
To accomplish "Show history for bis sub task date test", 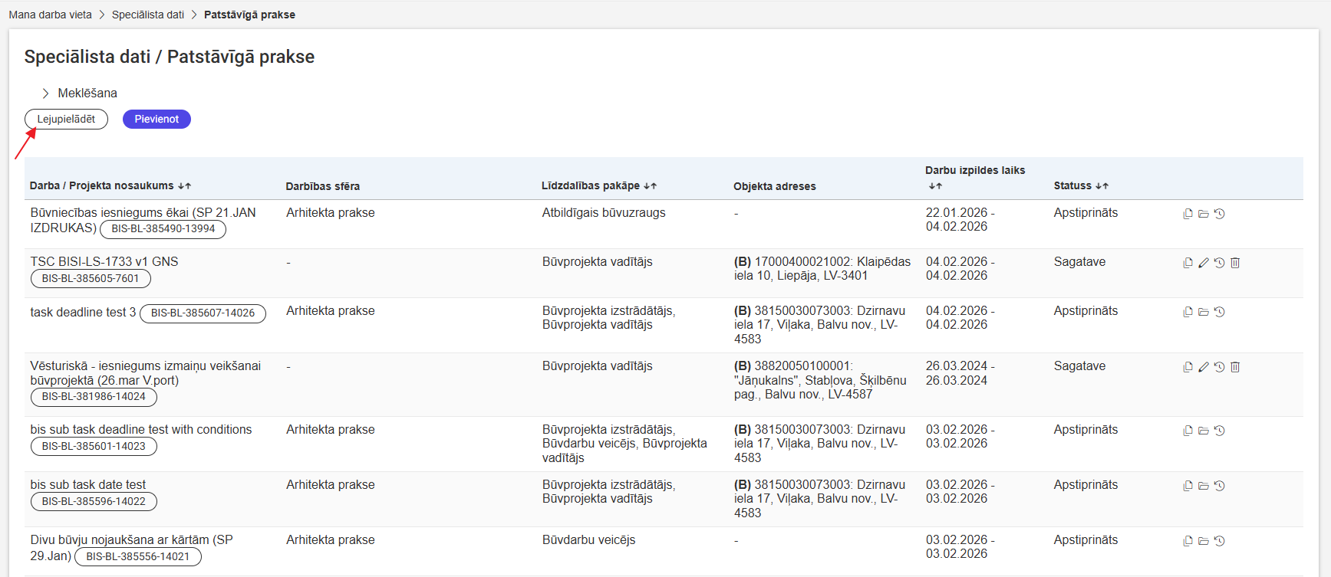I will pos(1219,486).
